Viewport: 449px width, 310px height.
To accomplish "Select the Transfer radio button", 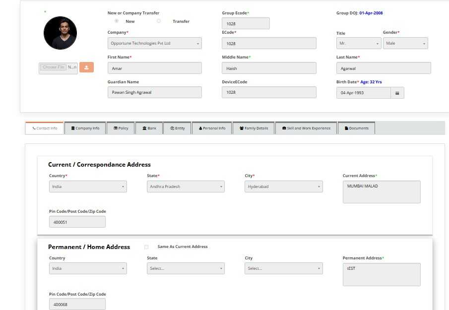I will [159, 21].
